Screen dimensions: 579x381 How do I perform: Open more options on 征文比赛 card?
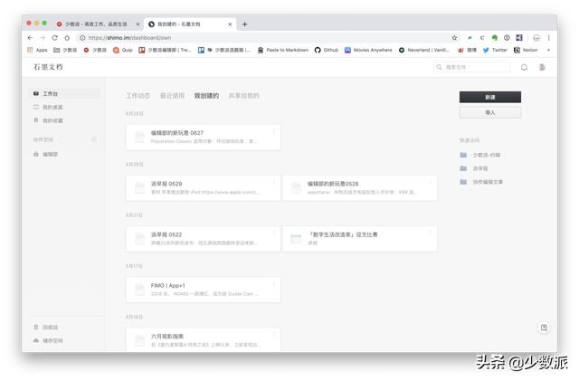click(431, 233)
